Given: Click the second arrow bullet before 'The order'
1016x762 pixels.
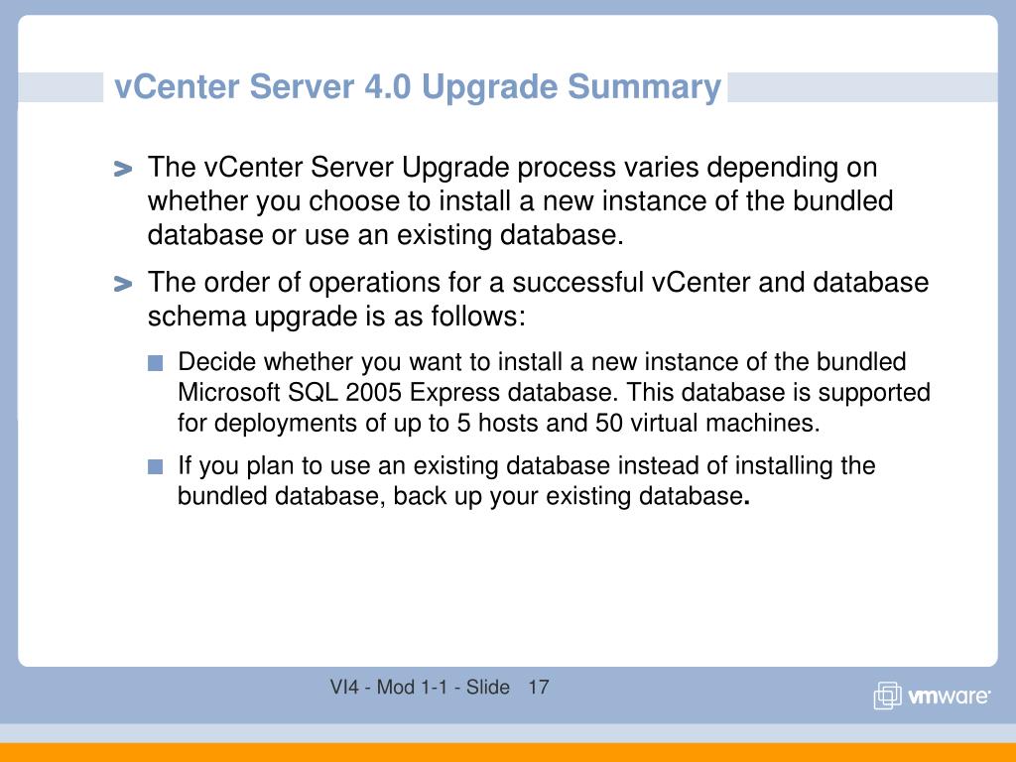Looking at the screenshot, I should [x=122, y=284].
